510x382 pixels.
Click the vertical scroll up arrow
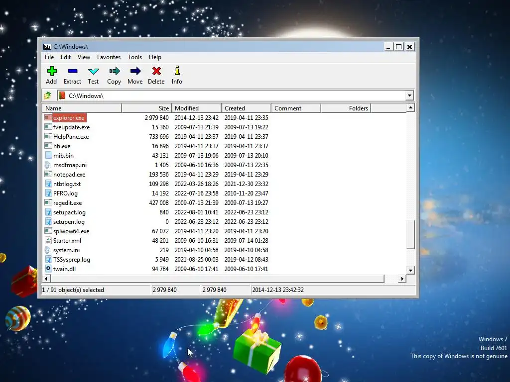(410, 107)
